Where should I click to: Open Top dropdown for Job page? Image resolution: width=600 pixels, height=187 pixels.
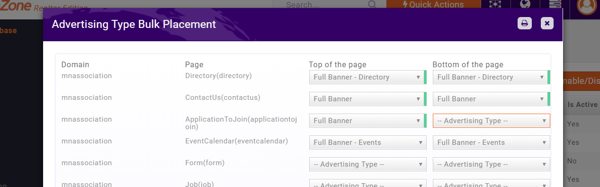(x=367, y=183)
